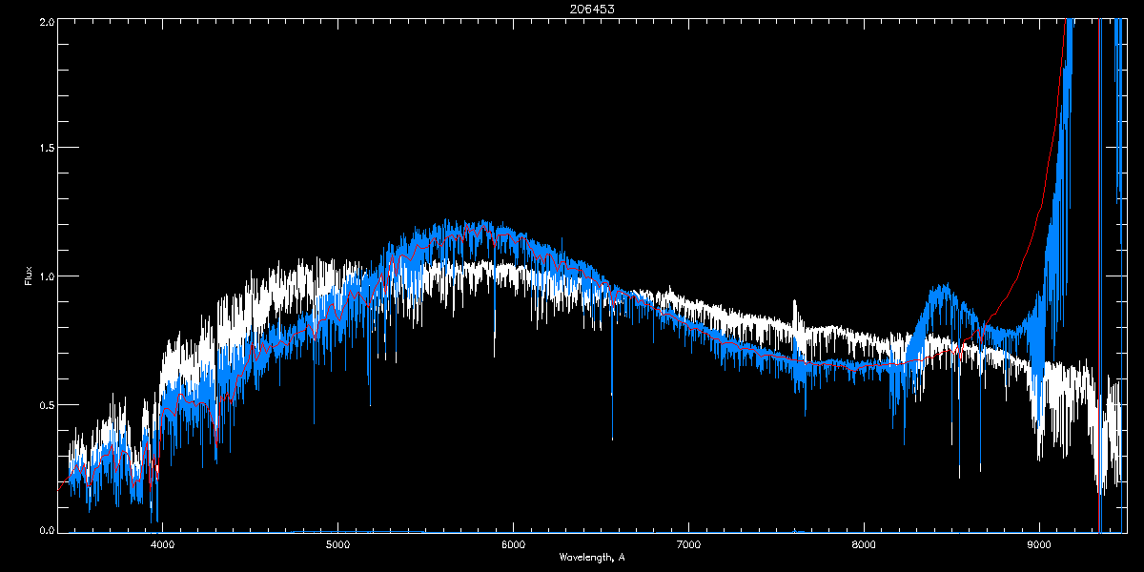
Task: Select the 2.0 y-axis tick label
Action: (46, 21)
